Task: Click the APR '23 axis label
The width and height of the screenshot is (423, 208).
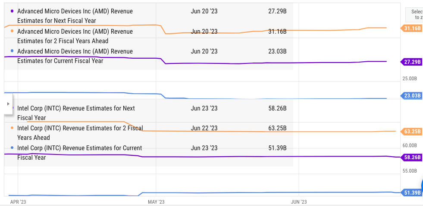Action: pos(18,202)
